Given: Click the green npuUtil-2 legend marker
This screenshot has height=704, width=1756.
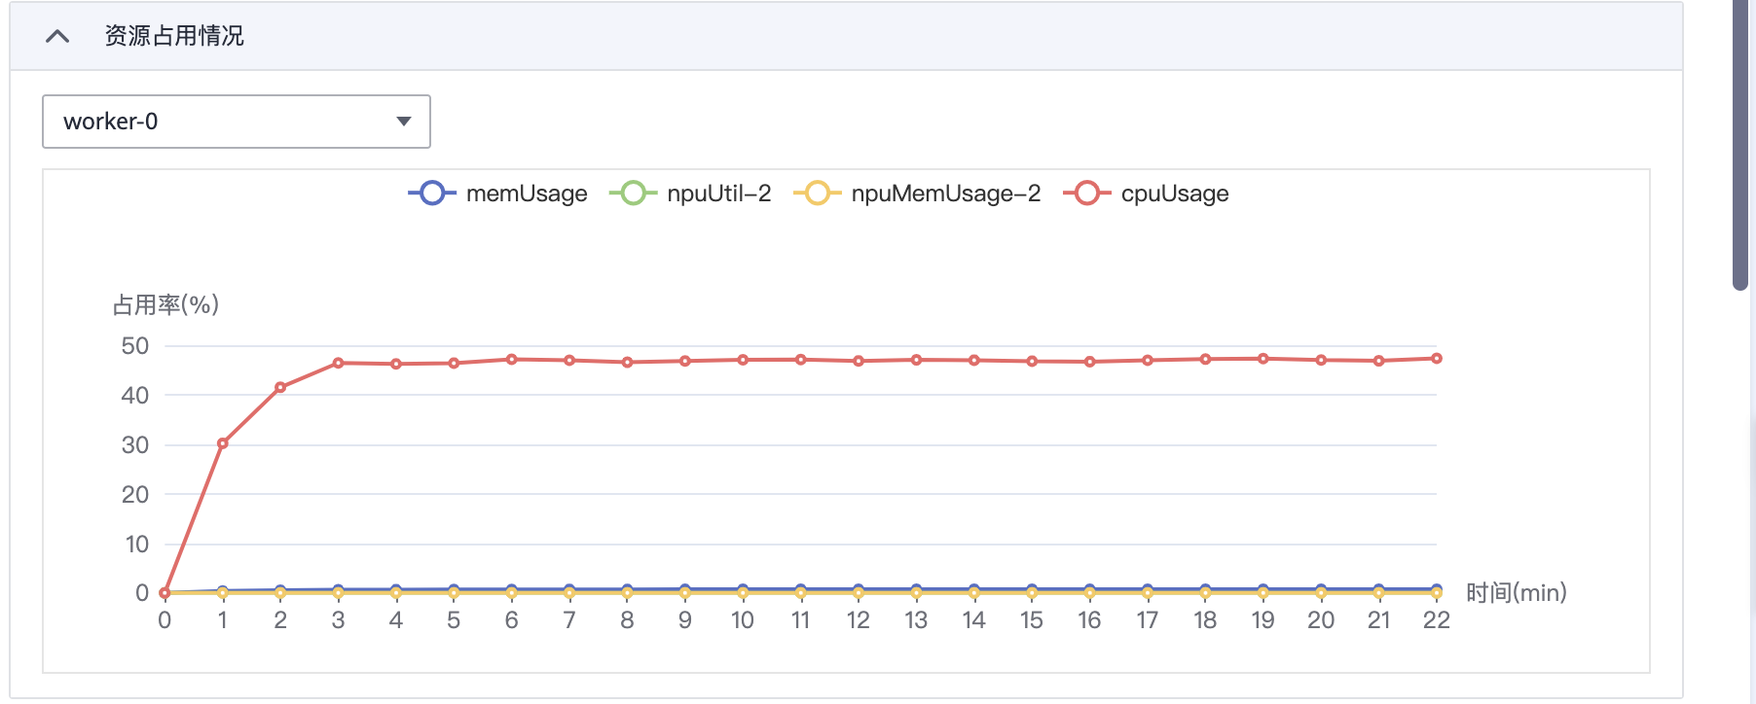Looking at the screenshot, I should 633,194.
